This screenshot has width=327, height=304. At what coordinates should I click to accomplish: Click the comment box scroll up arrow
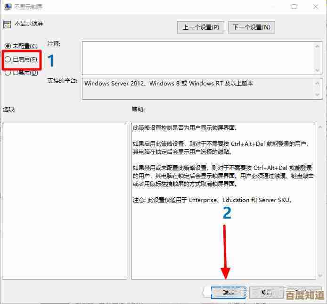(318, 46)
